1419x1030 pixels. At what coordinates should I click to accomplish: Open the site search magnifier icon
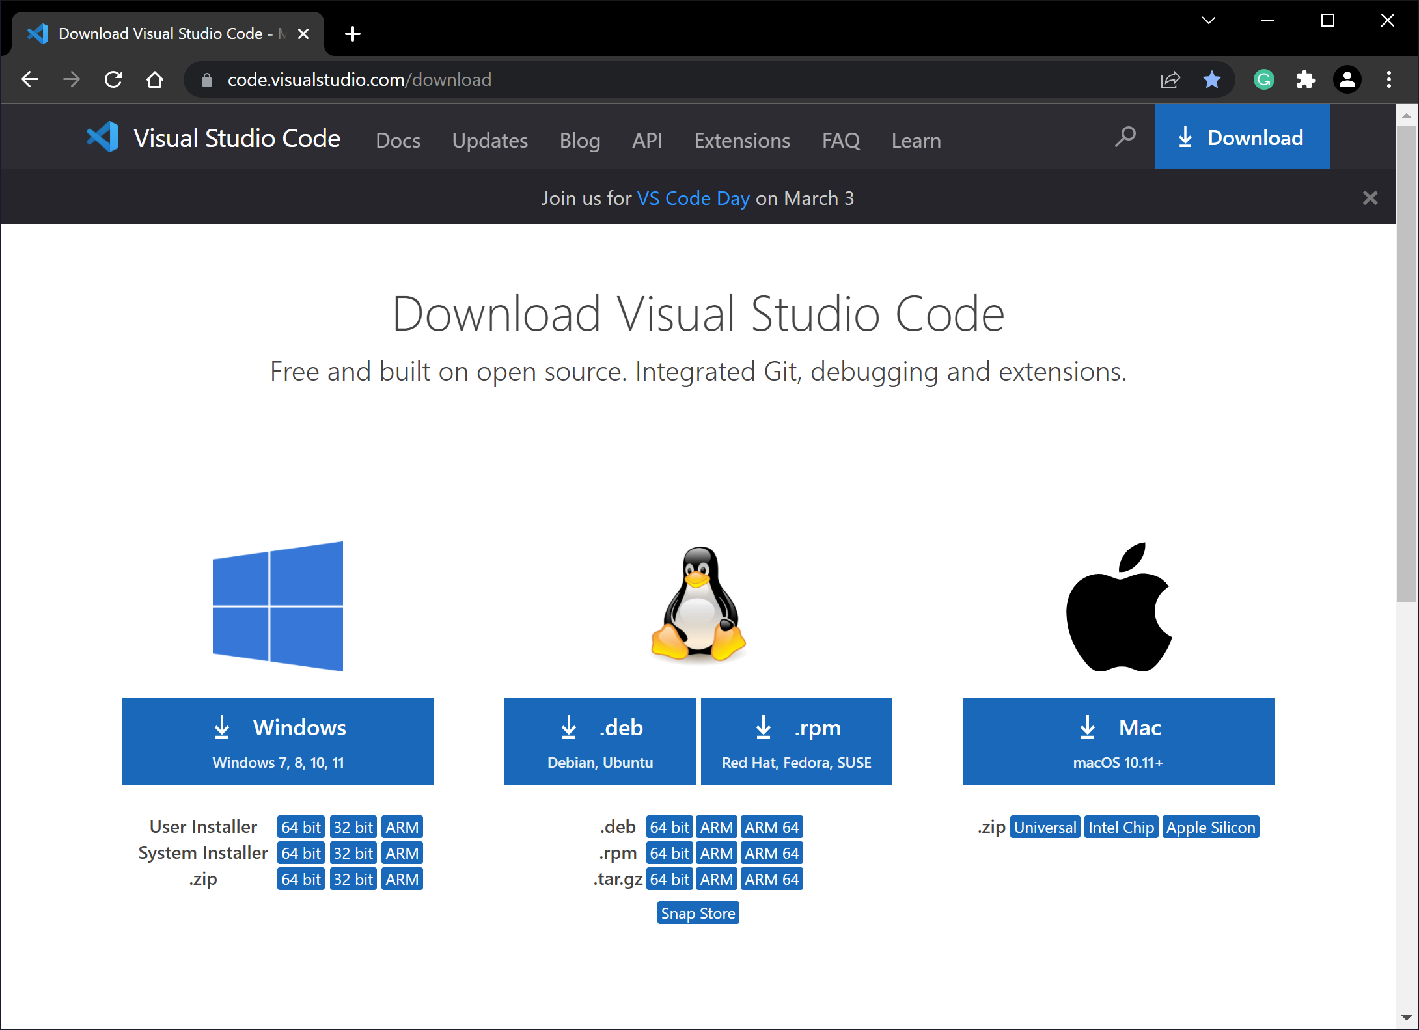(x=1125, y=137)
